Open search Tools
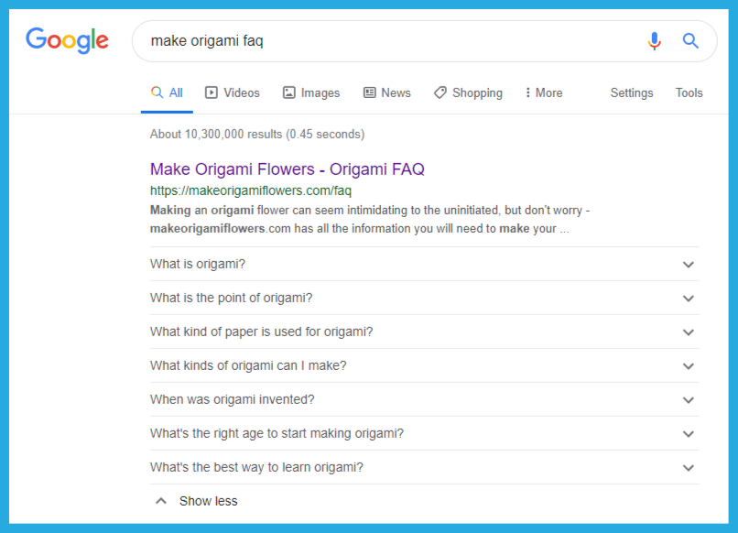The image size is (738, 533). point(689,92)
